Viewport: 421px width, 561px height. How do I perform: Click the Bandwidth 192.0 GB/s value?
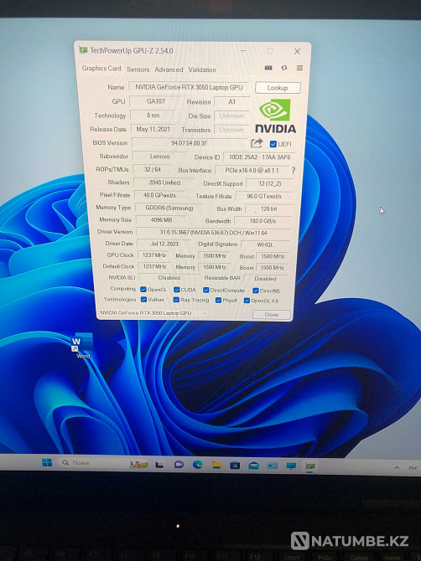click(x=262, y=221)
